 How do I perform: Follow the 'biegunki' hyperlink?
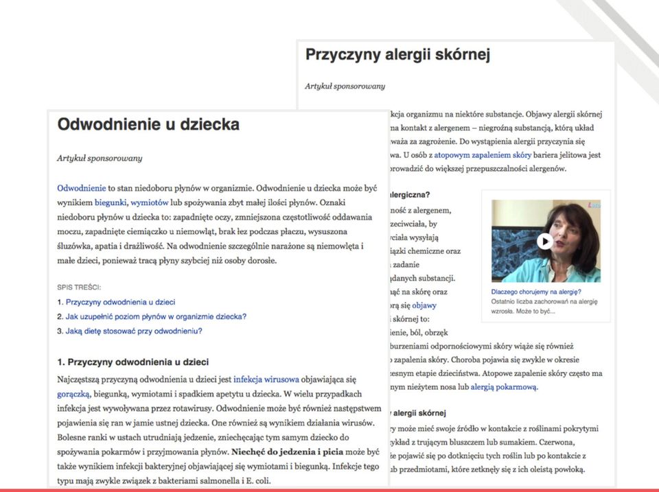(x=111, y=202)
